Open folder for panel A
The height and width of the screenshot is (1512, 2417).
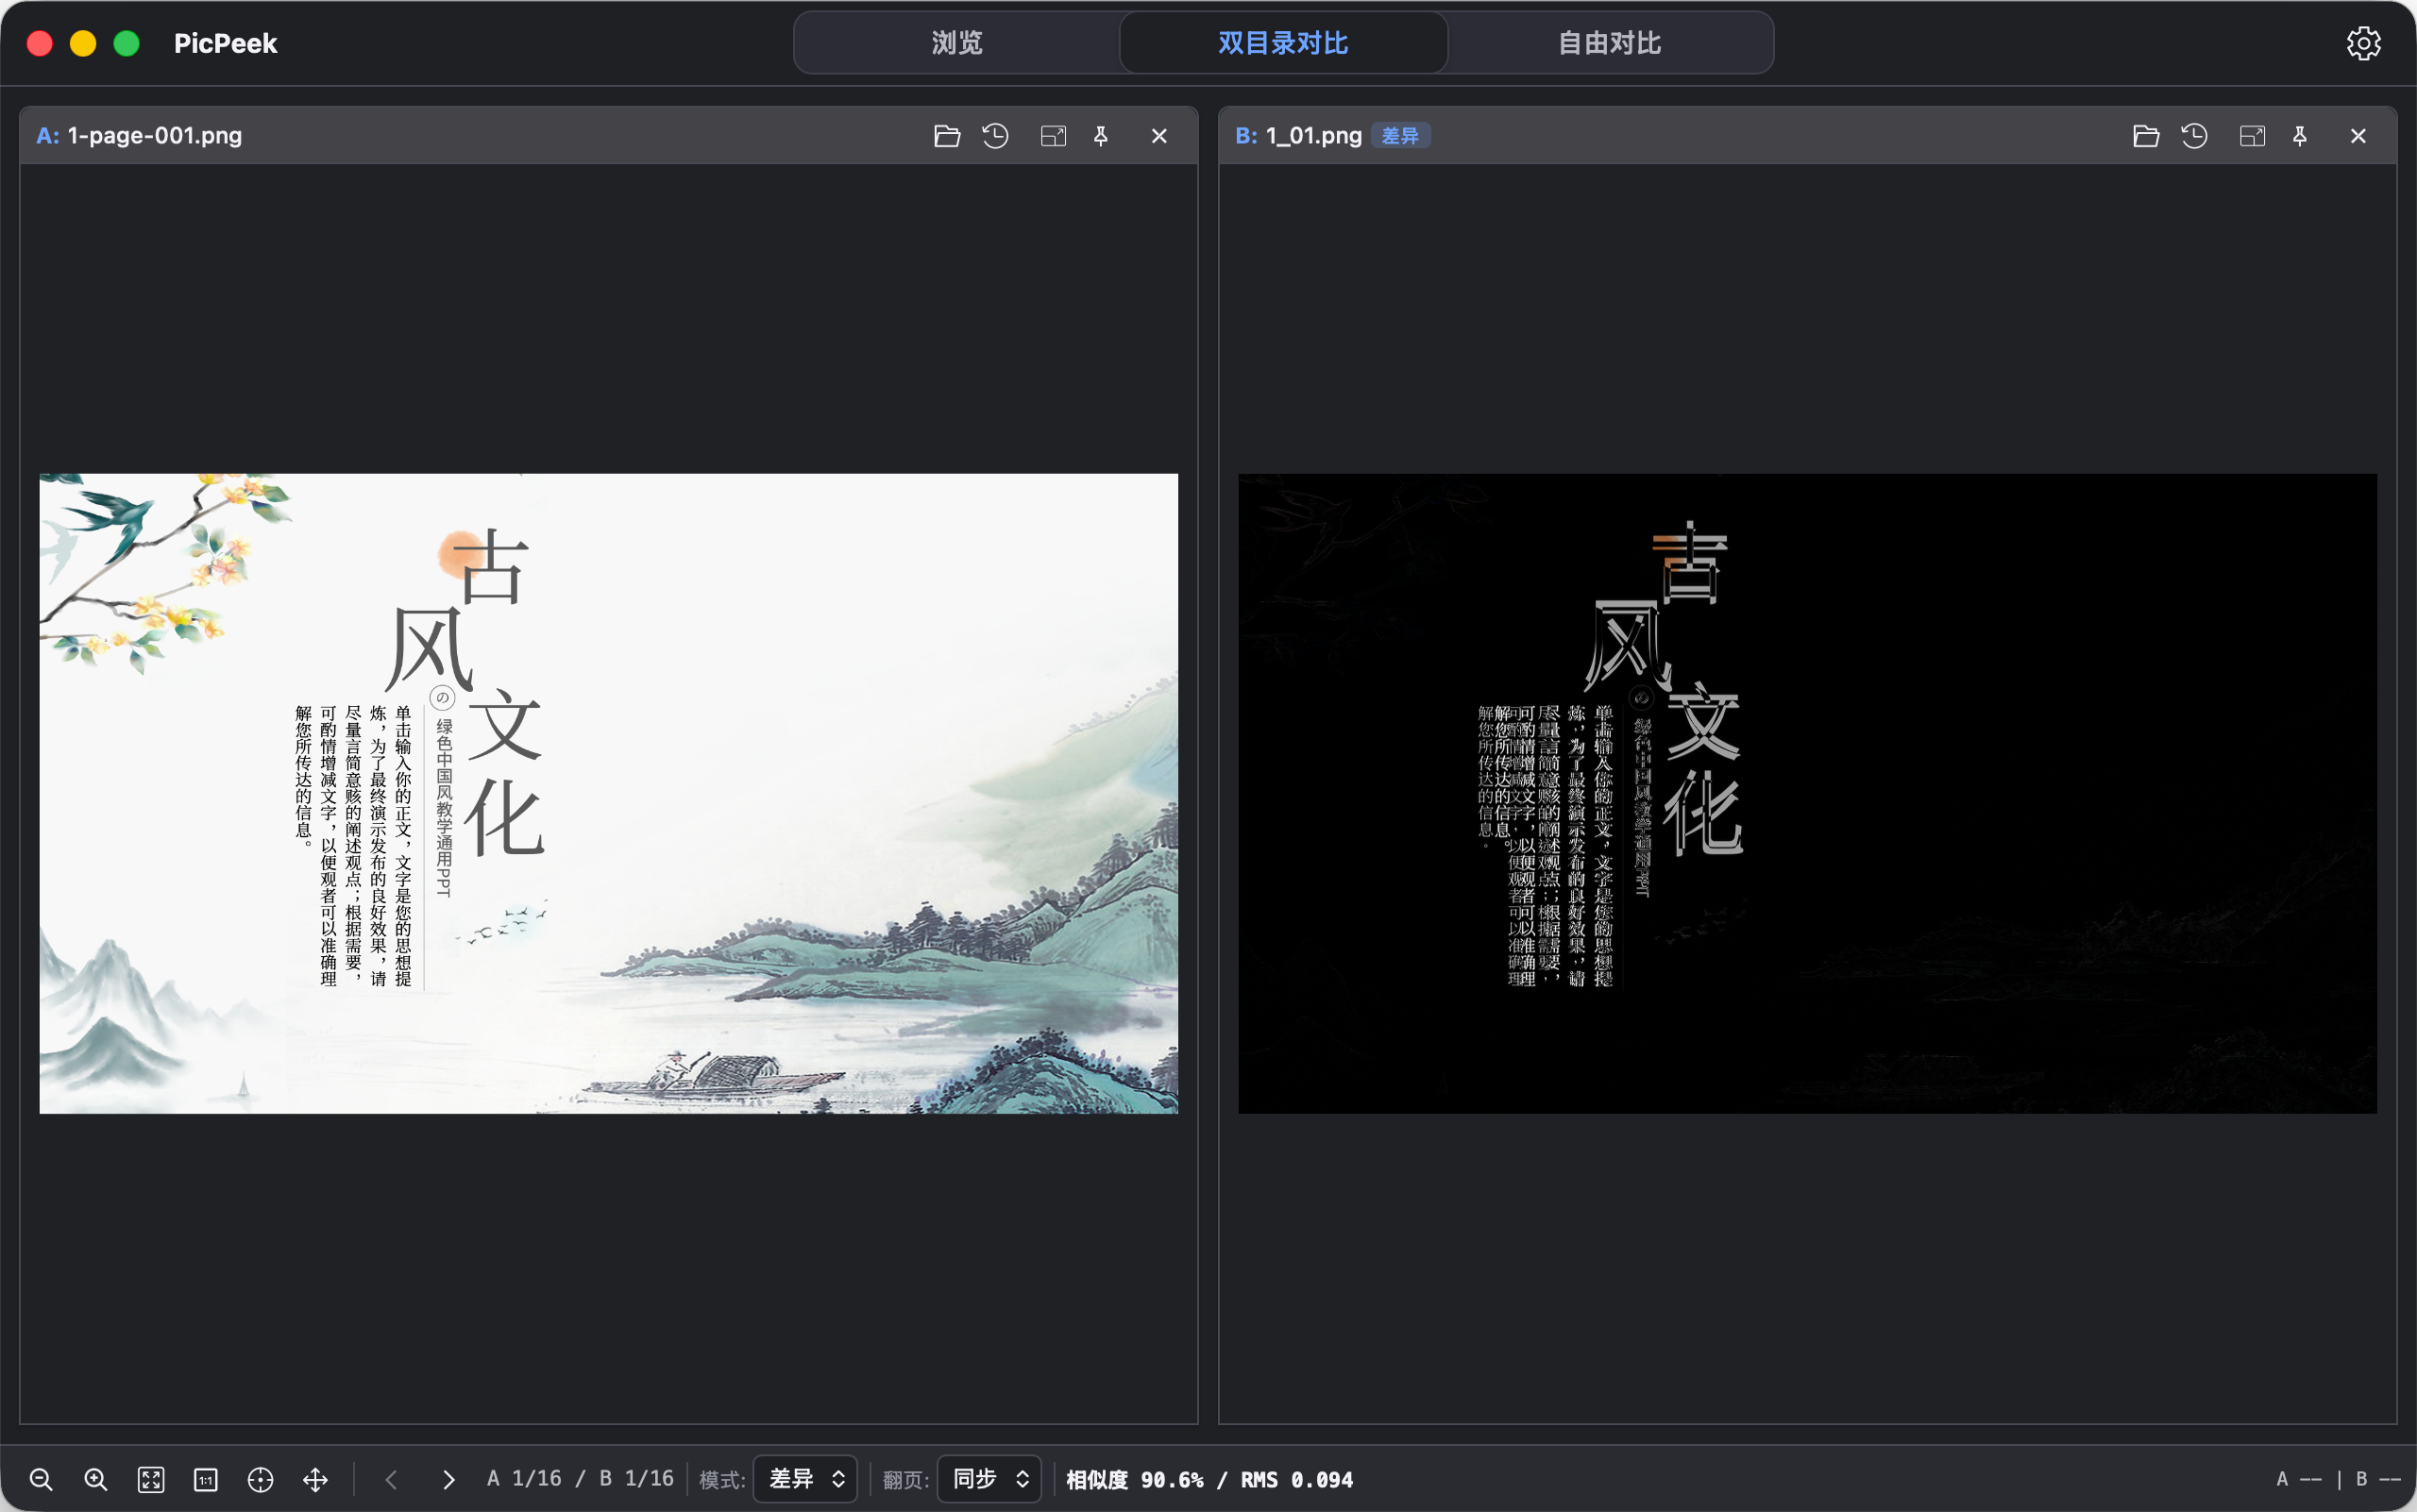(946, 136)
